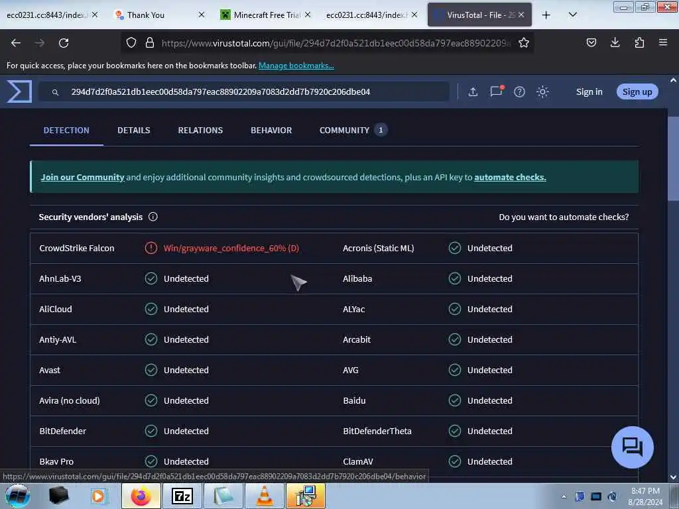Image resolution: width=679 pixels, height=509 pixels.
Task: Click the ClamAV vendor name
Action: point(357,461)
